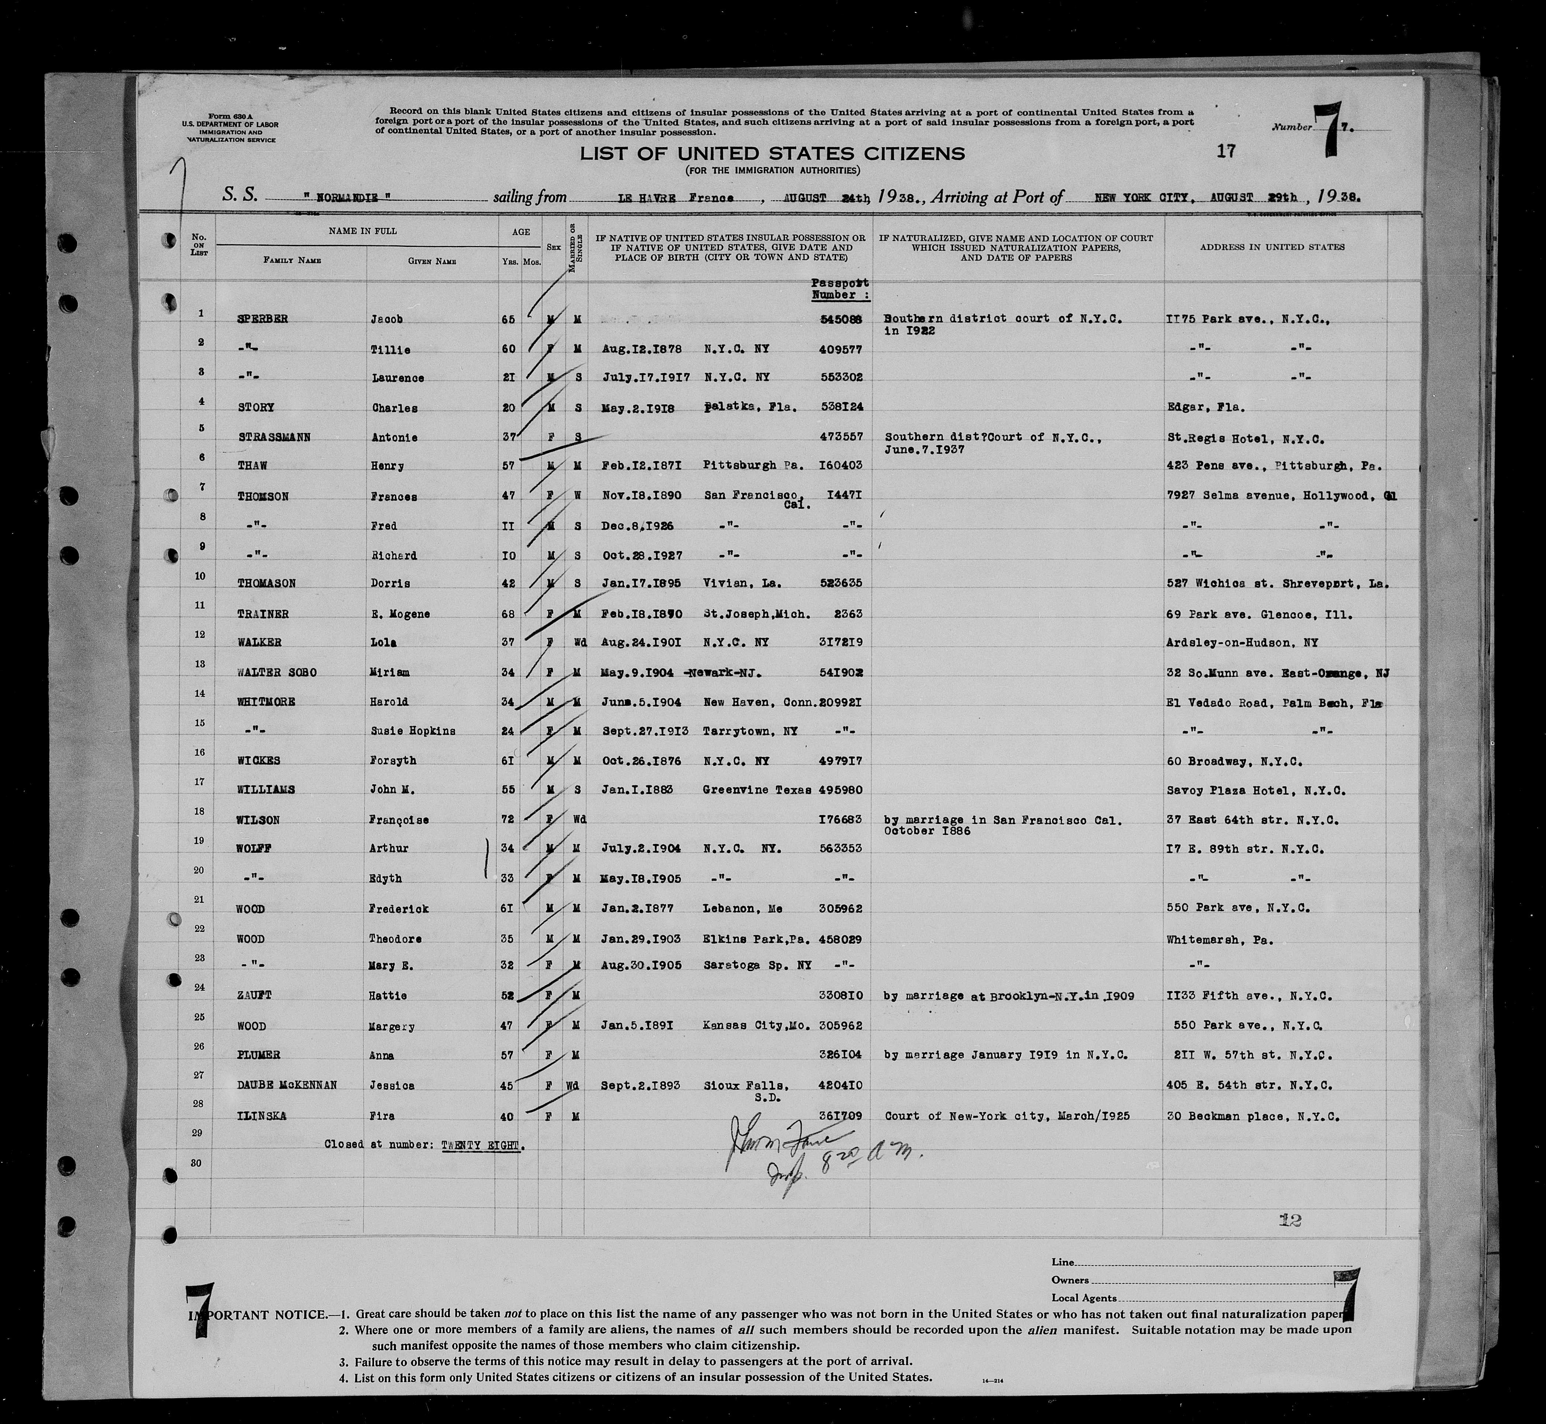Select family name THOMASON

coord(267,584)
